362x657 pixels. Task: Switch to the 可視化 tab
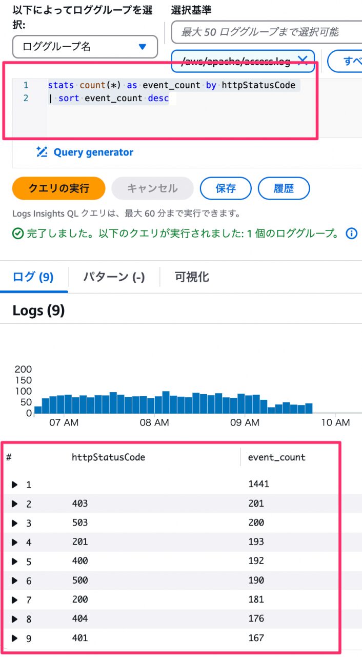point(192,277)
